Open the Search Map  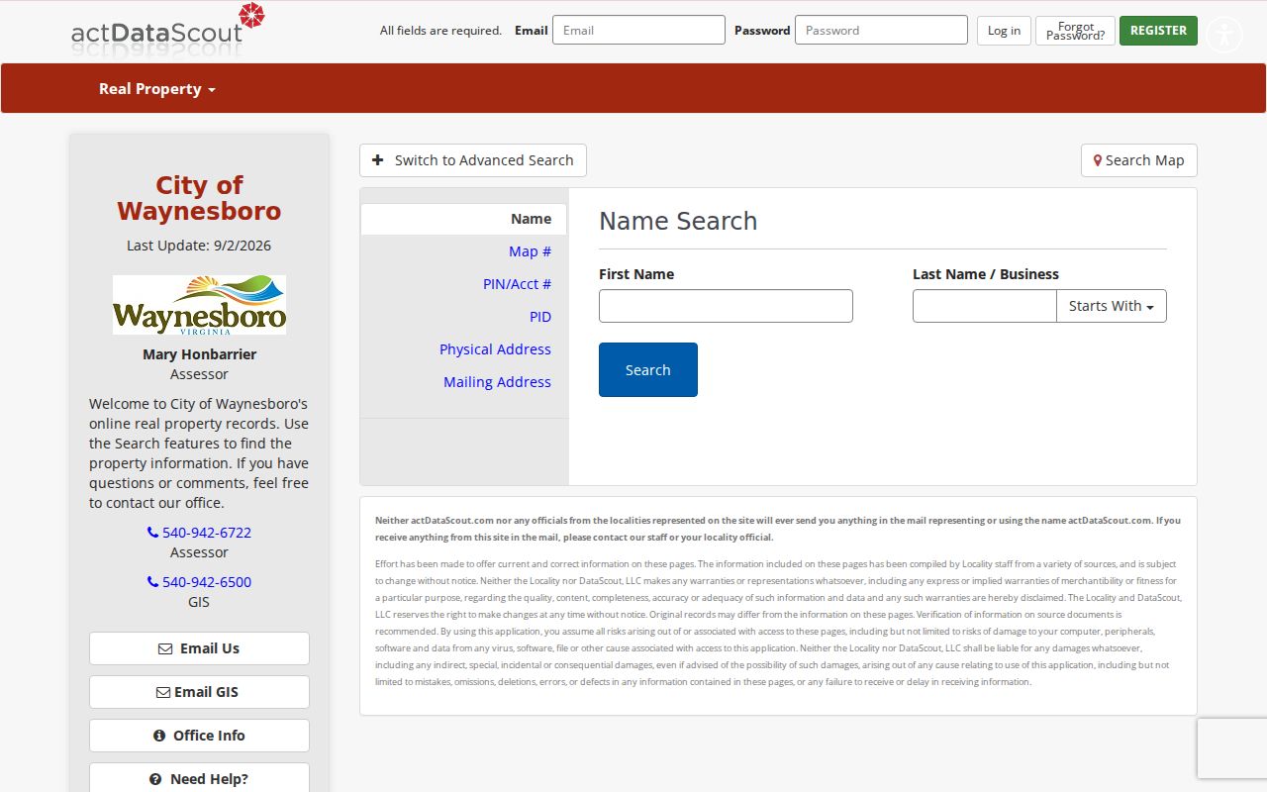(1139, 160)
